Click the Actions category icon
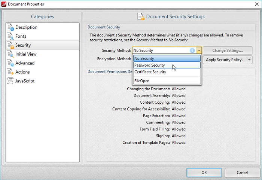 pyautogui.click(x=10, y=72)
